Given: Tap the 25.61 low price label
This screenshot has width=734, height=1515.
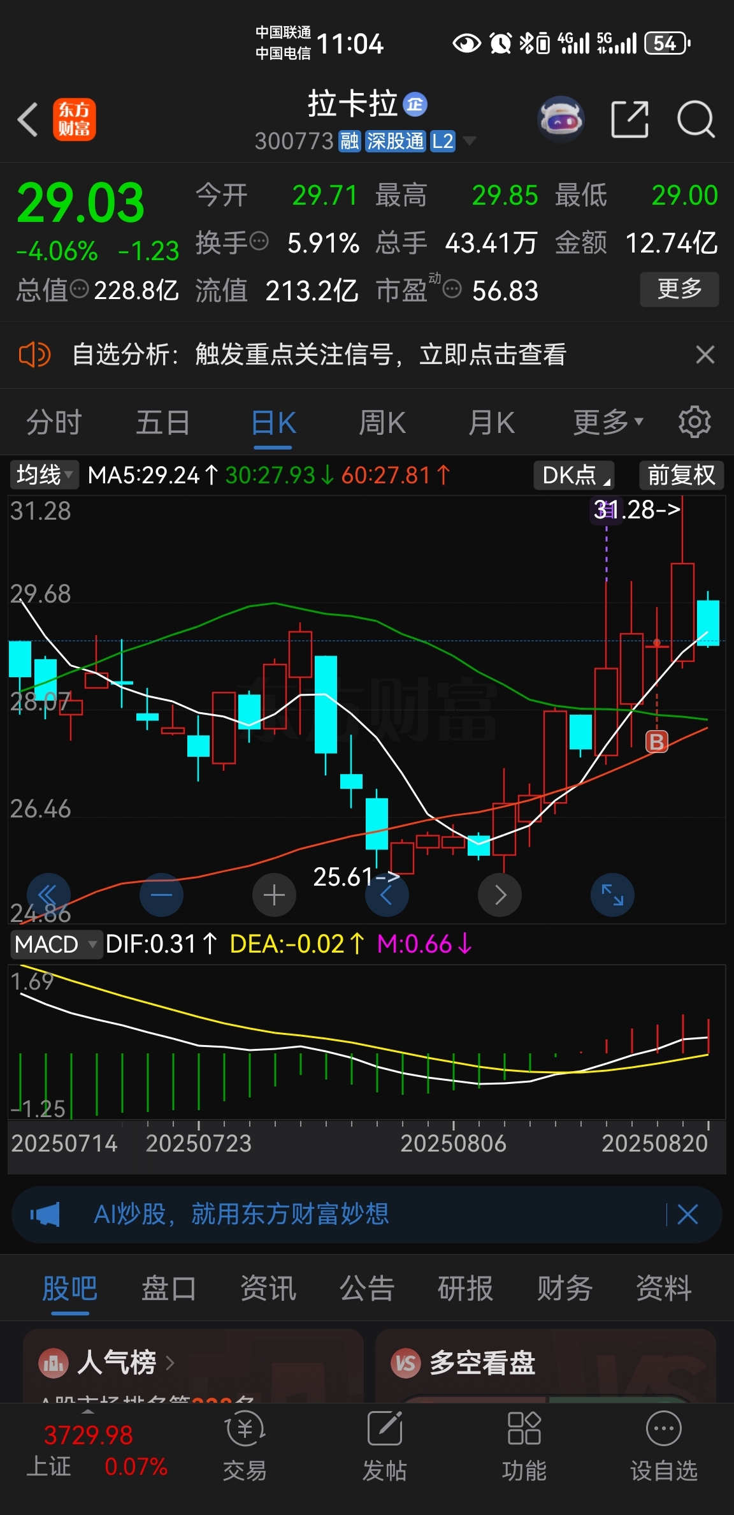Looking at the screenshot, I should pos(356,877).
